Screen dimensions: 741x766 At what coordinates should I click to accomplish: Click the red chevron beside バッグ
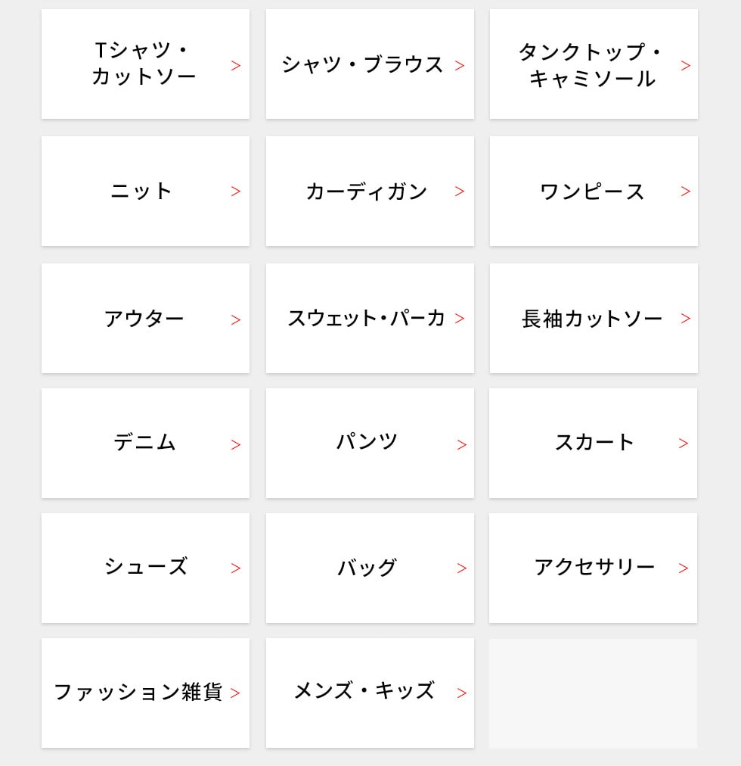pyautogui.click(x=462, y=568)
